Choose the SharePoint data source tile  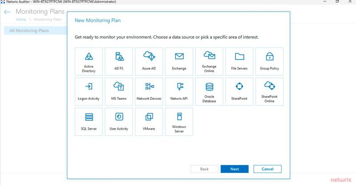pyautogui.click(x=239, y=92)
